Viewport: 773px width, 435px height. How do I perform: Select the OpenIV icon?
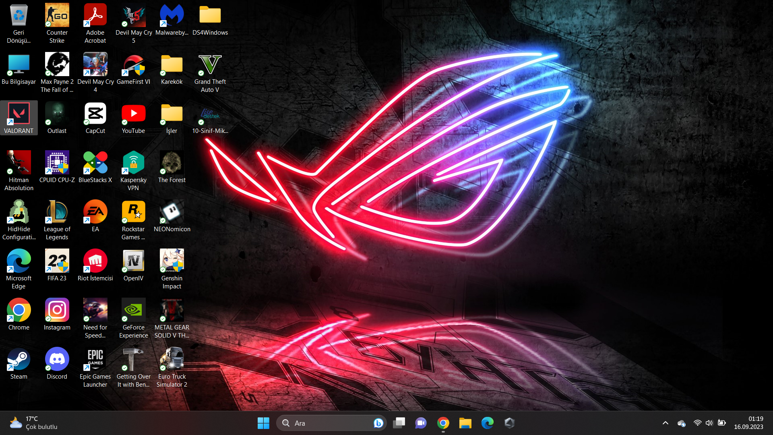[133, 265]
